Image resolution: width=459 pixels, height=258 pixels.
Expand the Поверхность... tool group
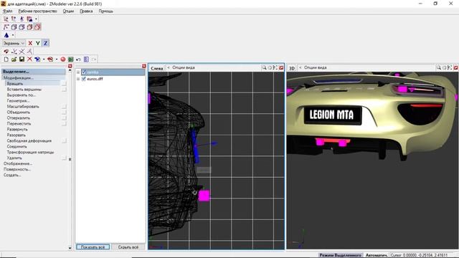[x=17, y=169]
